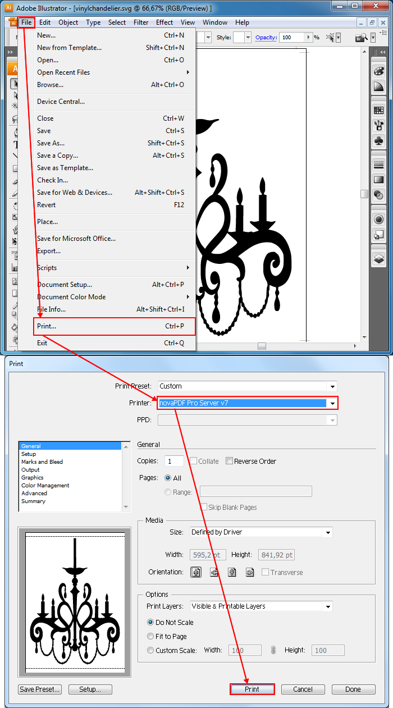Open the Color panel icon
The image size is (393, 708).
click(378, 71)
